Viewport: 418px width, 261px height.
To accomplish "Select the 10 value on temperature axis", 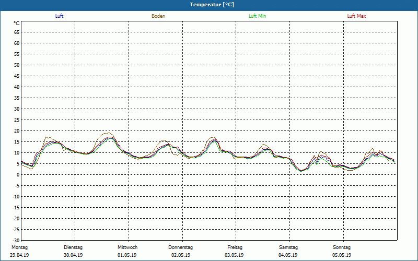I will (x=17, y=152).
